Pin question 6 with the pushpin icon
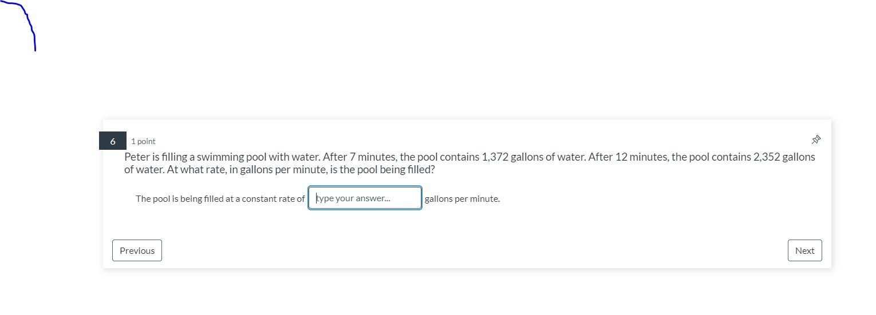 pyautogui.click(x=816, y=139)
